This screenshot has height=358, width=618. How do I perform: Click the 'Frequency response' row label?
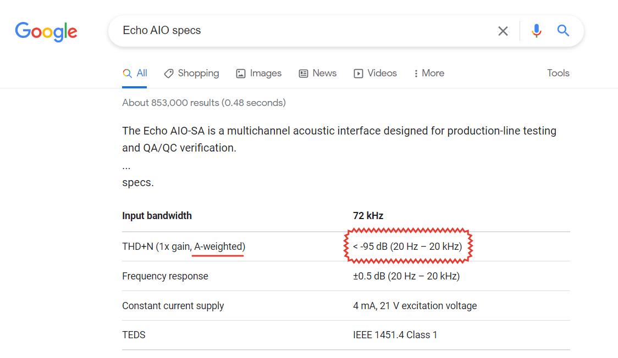point(165,276)
